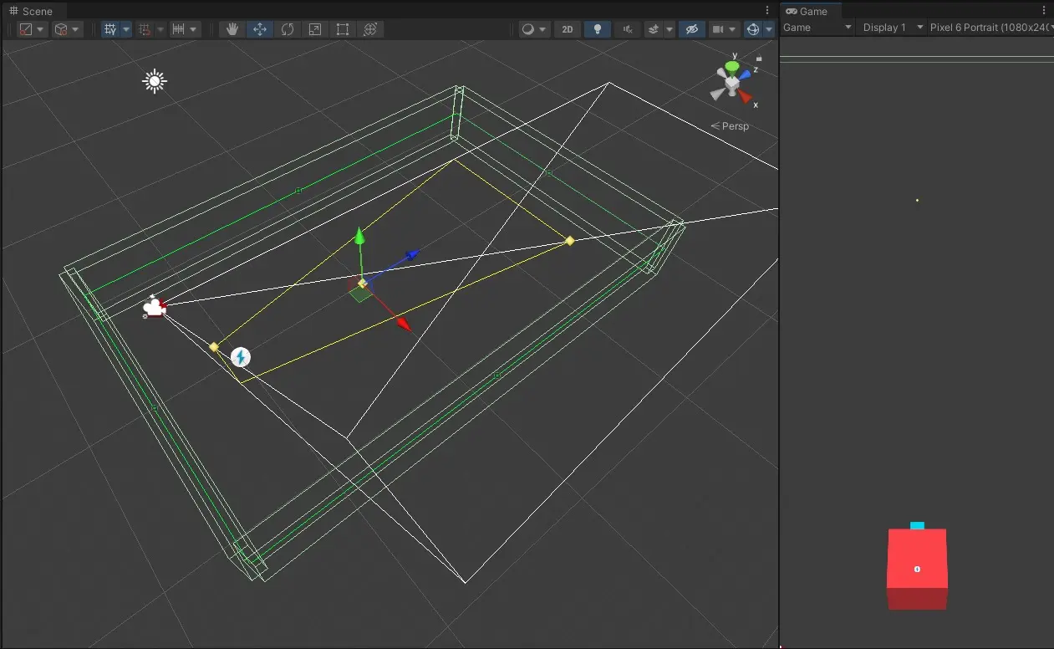This screenshot has width=1054, height=649.
Task: Open the Display 1 dropdown
Action: point(892,28)
